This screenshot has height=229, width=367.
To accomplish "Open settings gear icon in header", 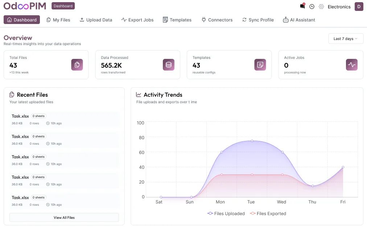I will [x=321, y=7].
